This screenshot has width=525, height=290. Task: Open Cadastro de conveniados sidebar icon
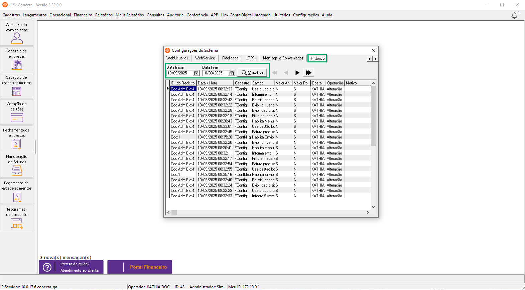(17, 33)
